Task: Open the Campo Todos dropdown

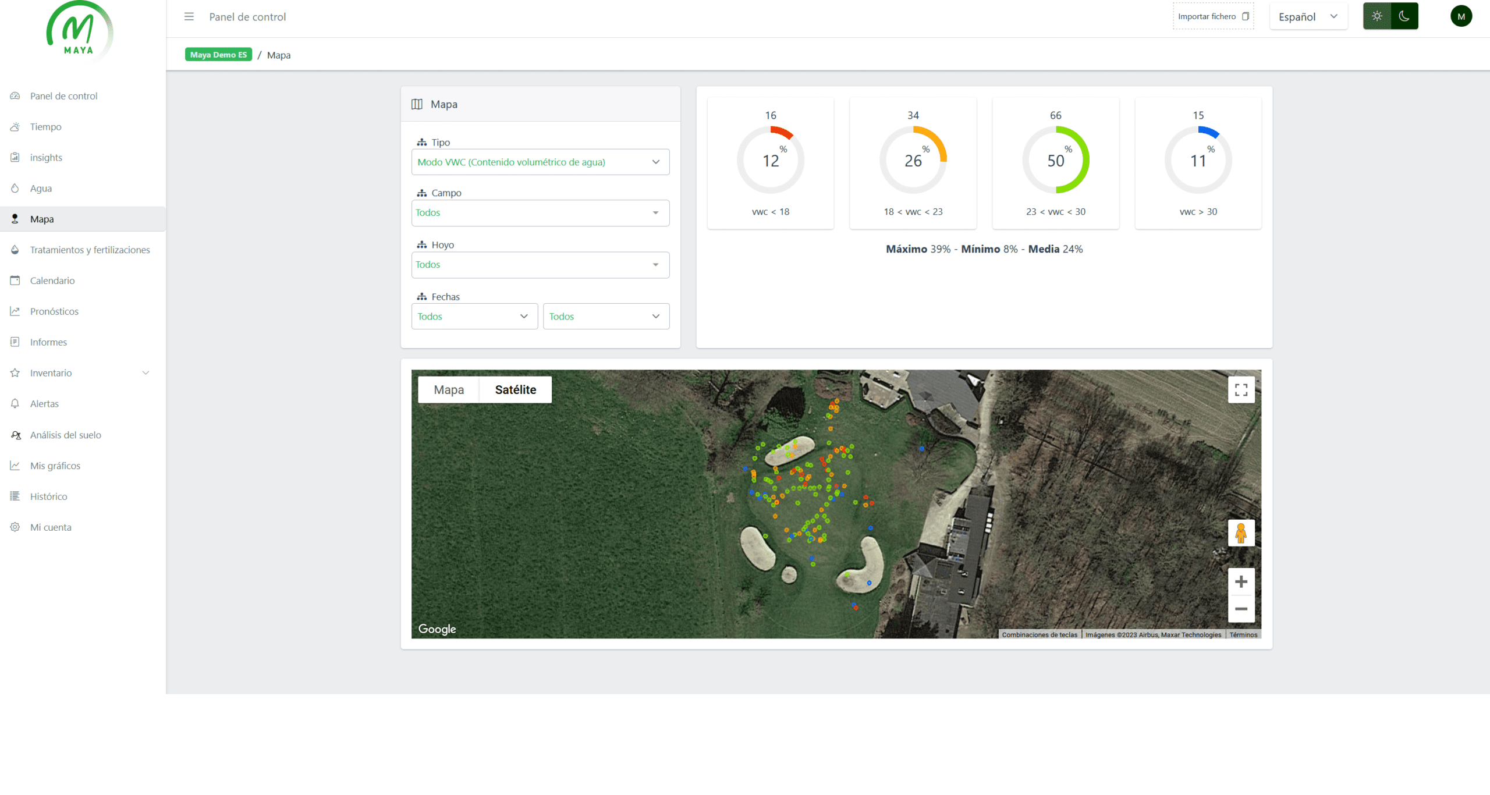Action: point(540,213)
